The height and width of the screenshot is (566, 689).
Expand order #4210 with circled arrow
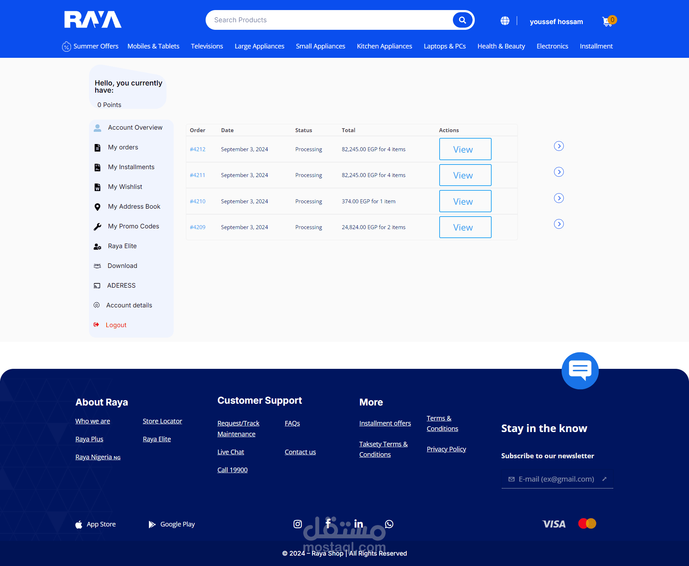coord(559,198)
